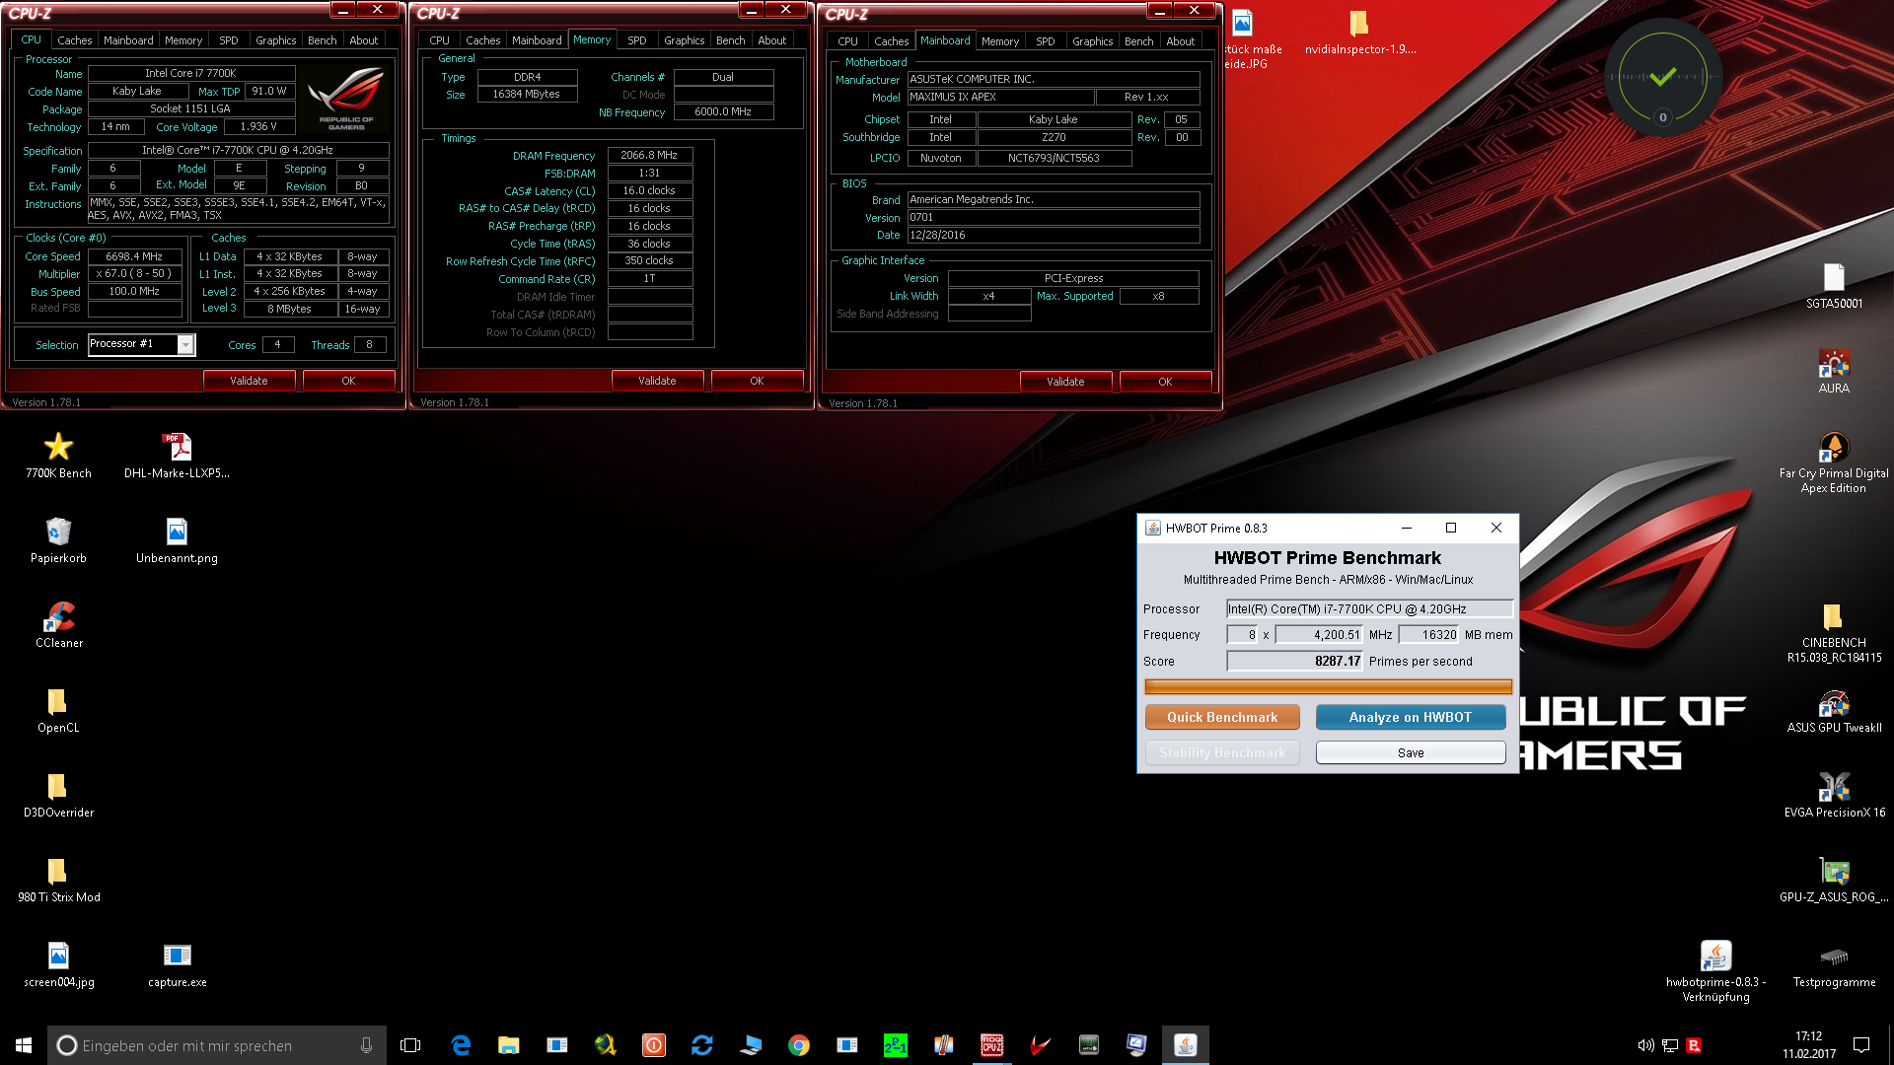
Task: Open the Action Center notification icon
Action: tap(1861, 1045)
